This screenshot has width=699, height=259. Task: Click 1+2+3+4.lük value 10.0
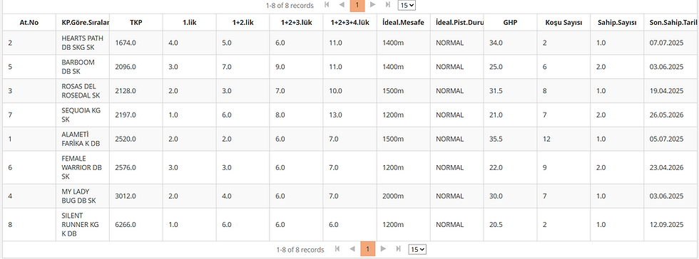tap(336, 91)
